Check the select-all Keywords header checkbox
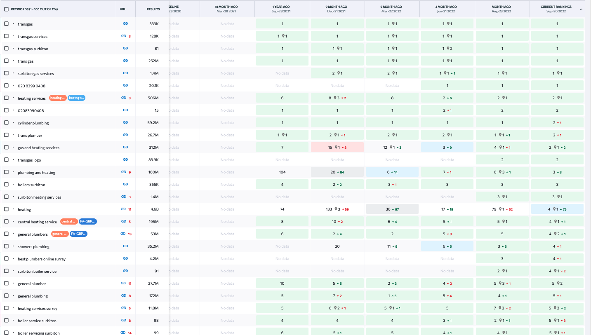The height and width of the screenshot is (335, 591). [x=6, y=9]
